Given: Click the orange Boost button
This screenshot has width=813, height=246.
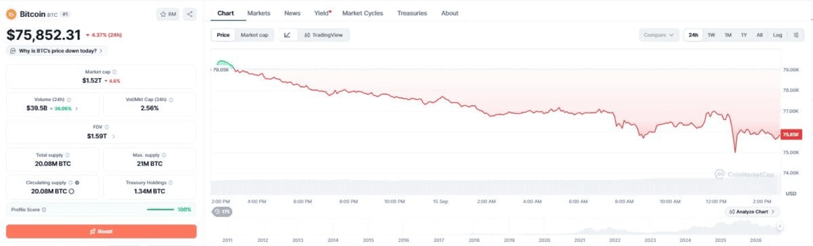Looking at the screenshot, I should 102,231.
